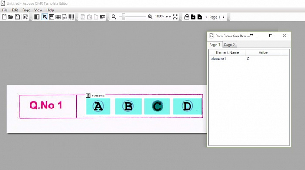
Task: Switch to the Page 1 results tab
Action: pyautogui.click(x=214, y=45)
